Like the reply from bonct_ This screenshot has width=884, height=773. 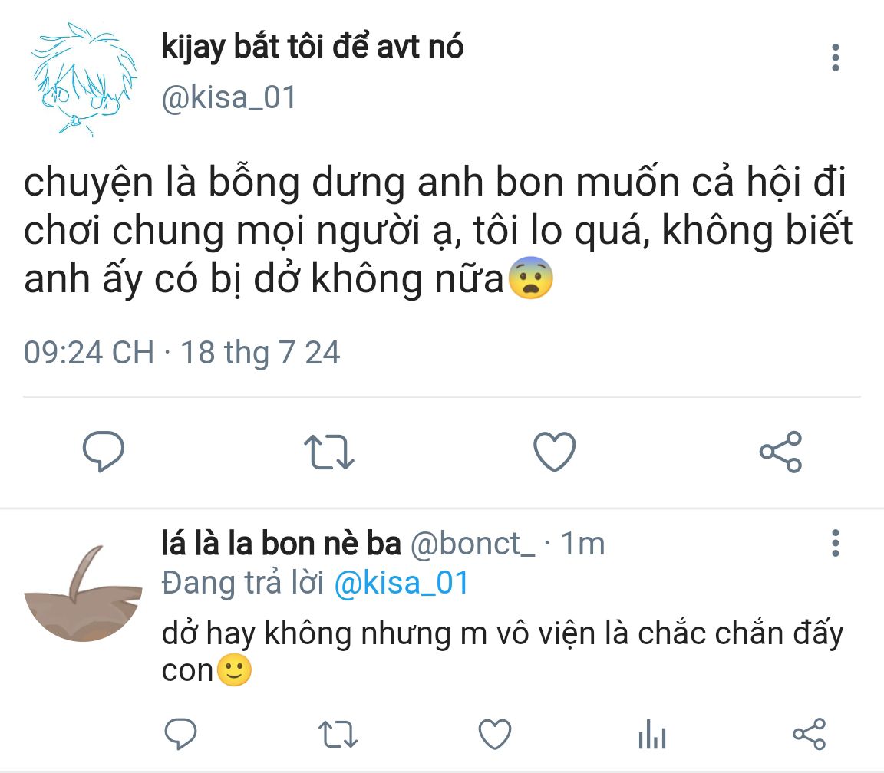coord(495,735)
